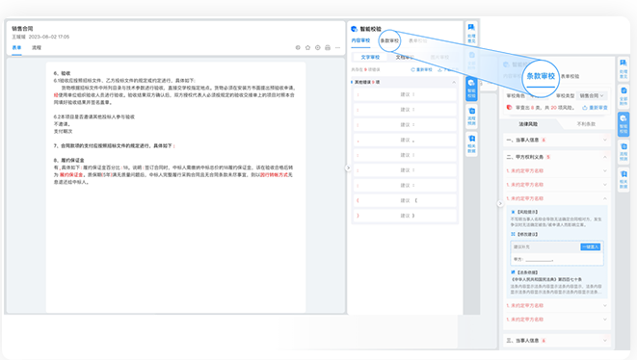Click the 重新审校 link in 内容审校
Viewport: 637px width, 360px height.
pos(422,70)
